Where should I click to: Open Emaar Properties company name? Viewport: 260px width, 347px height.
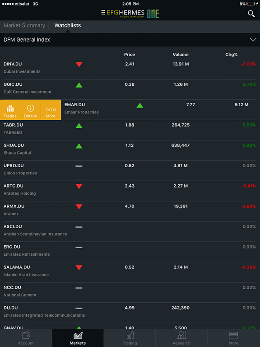(x=82, y=112)
